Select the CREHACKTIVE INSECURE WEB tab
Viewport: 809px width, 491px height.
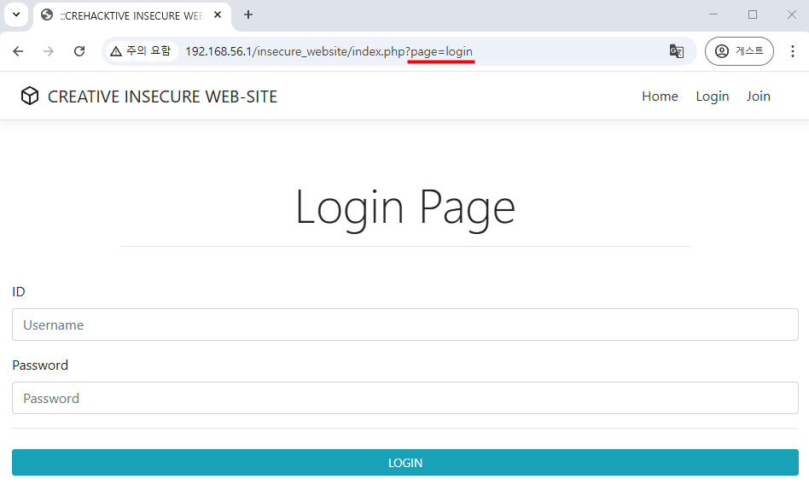(131, 15)
